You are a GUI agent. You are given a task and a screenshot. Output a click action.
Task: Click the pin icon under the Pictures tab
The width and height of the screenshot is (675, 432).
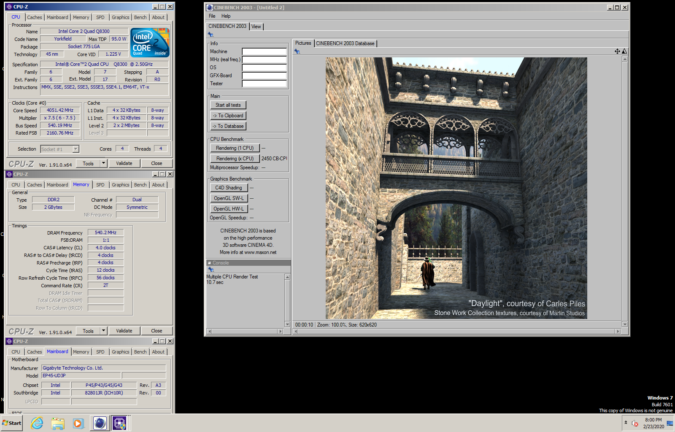[x=297, y=51]
